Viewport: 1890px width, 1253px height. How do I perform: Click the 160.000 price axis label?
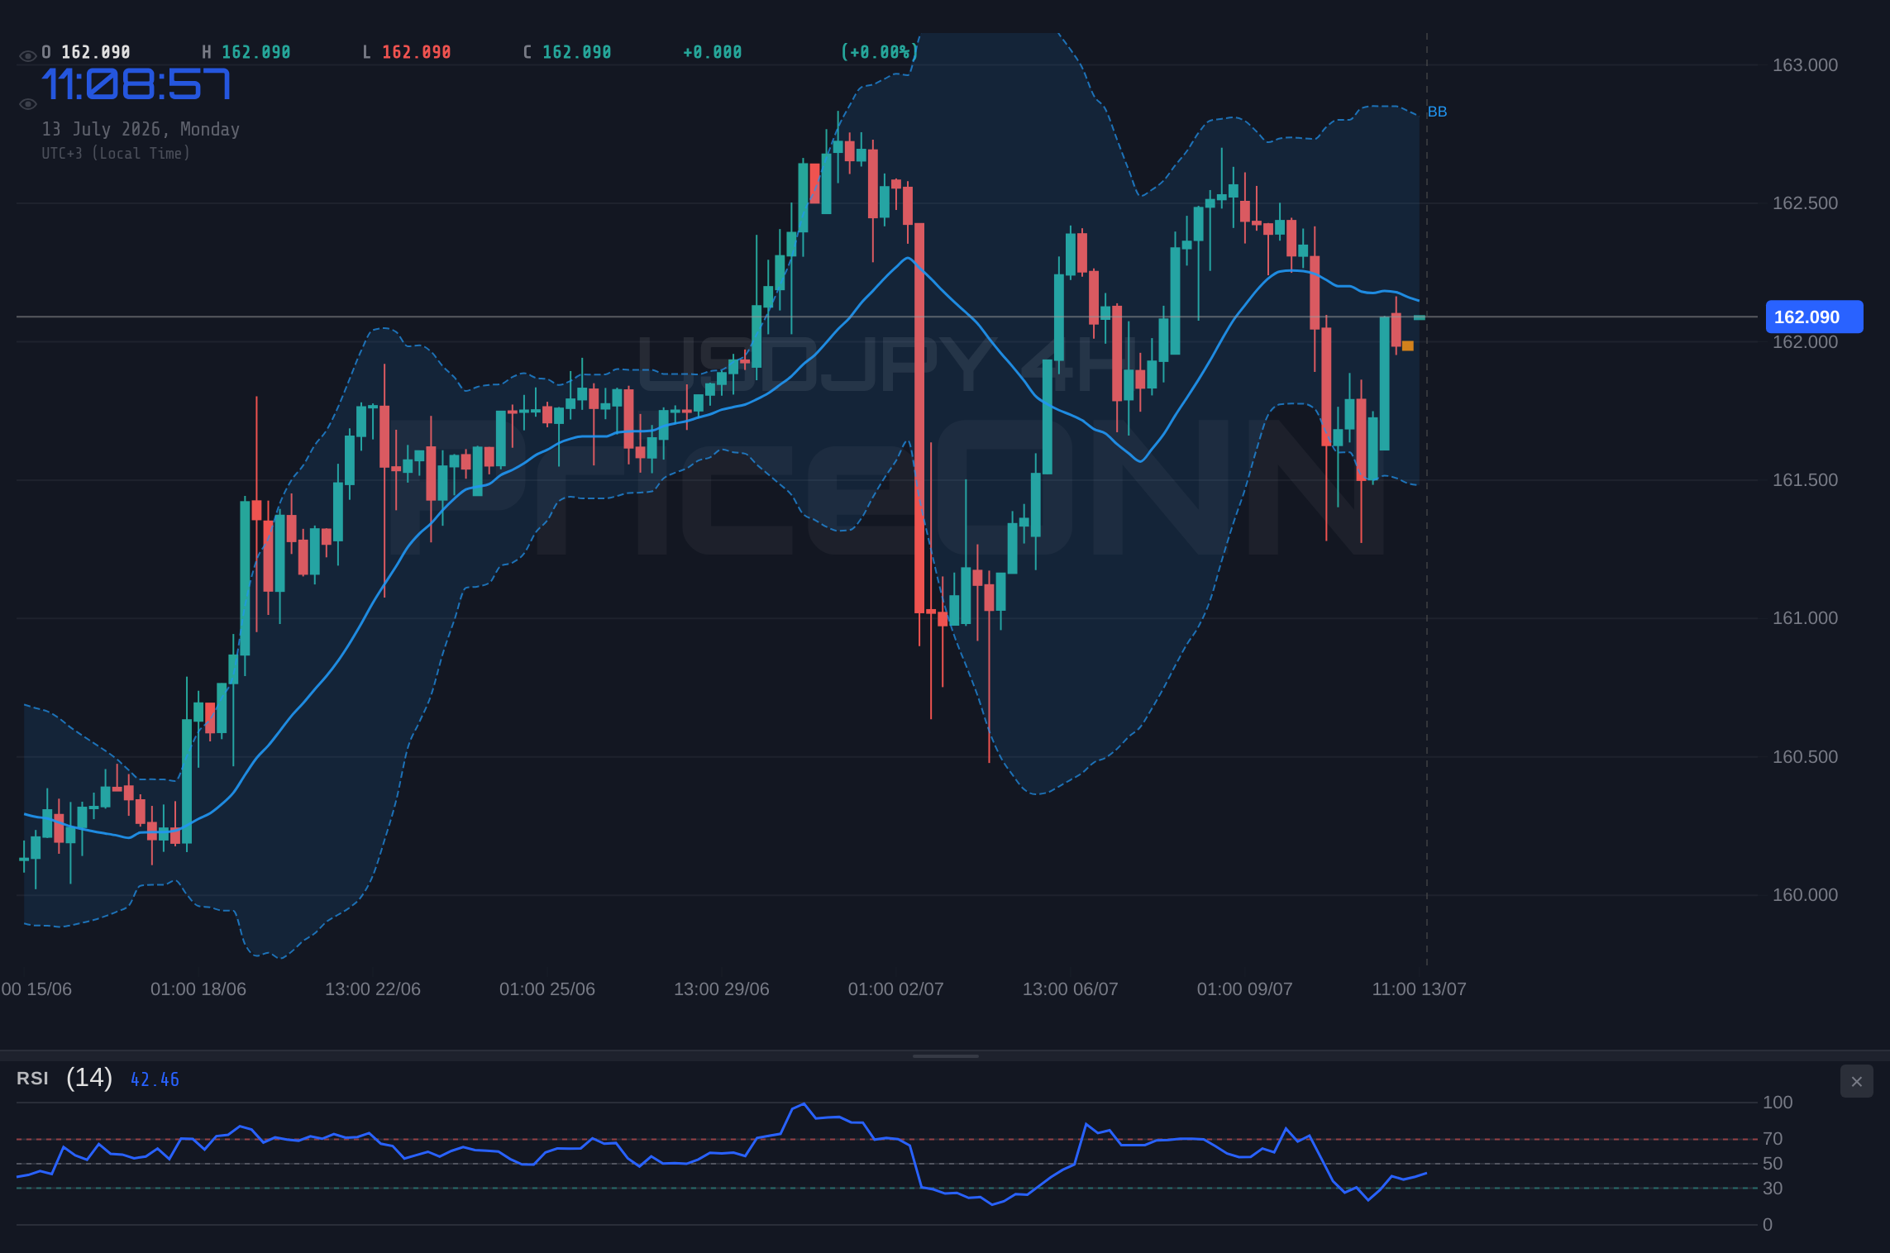click(x=1805, y=895)
